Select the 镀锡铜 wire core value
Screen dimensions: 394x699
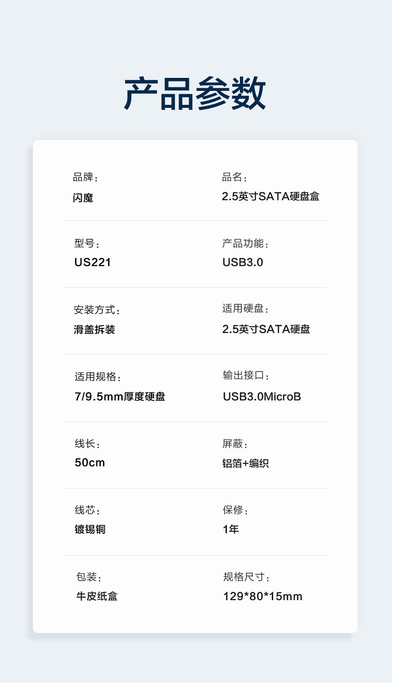click(90, 529)
